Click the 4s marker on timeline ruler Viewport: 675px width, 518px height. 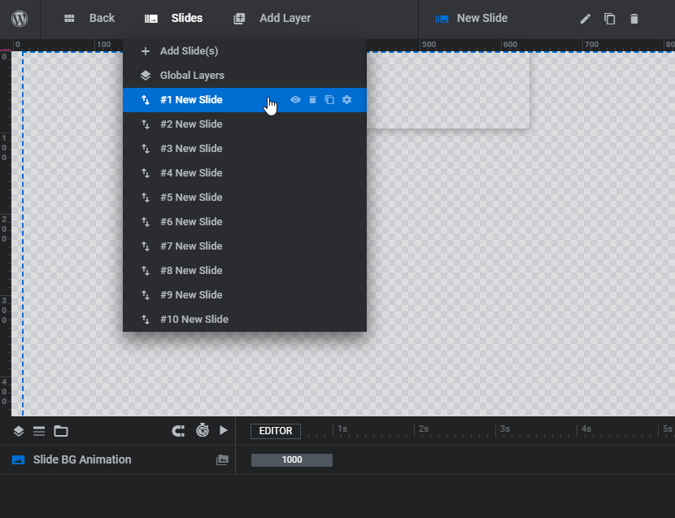[586, 429]
